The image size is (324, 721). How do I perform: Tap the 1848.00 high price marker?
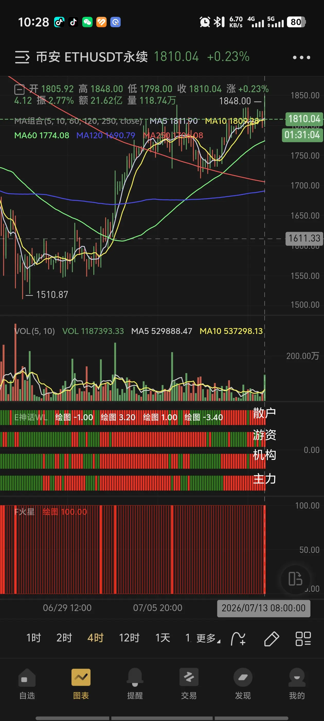click(235, 101)
